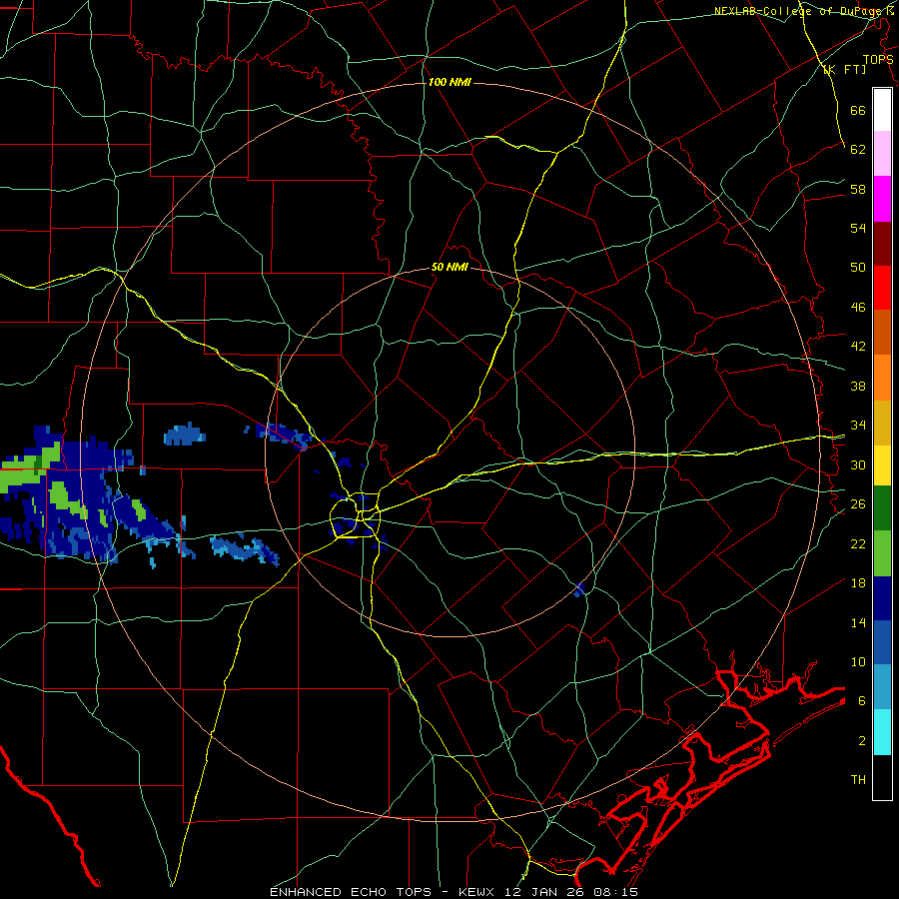Click the '2' legend value
The image size is (899, 899).
point(861,740)
